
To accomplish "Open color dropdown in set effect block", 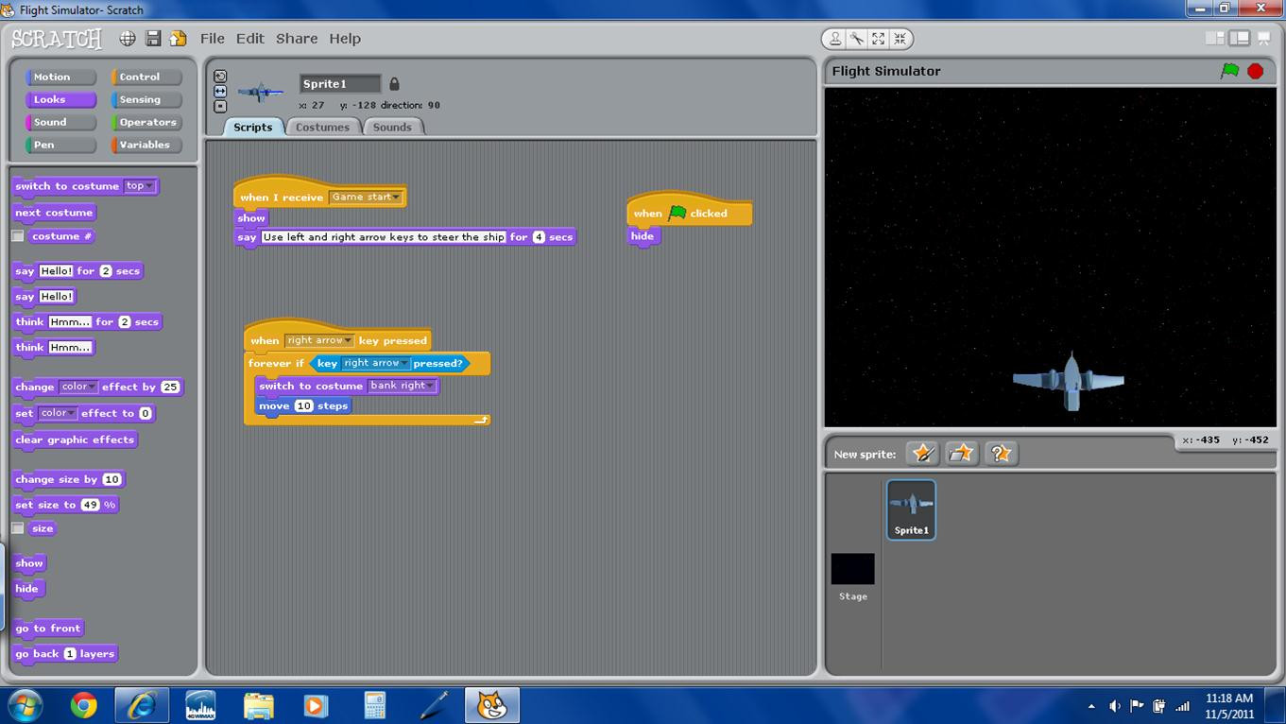I will coord(58,413).
